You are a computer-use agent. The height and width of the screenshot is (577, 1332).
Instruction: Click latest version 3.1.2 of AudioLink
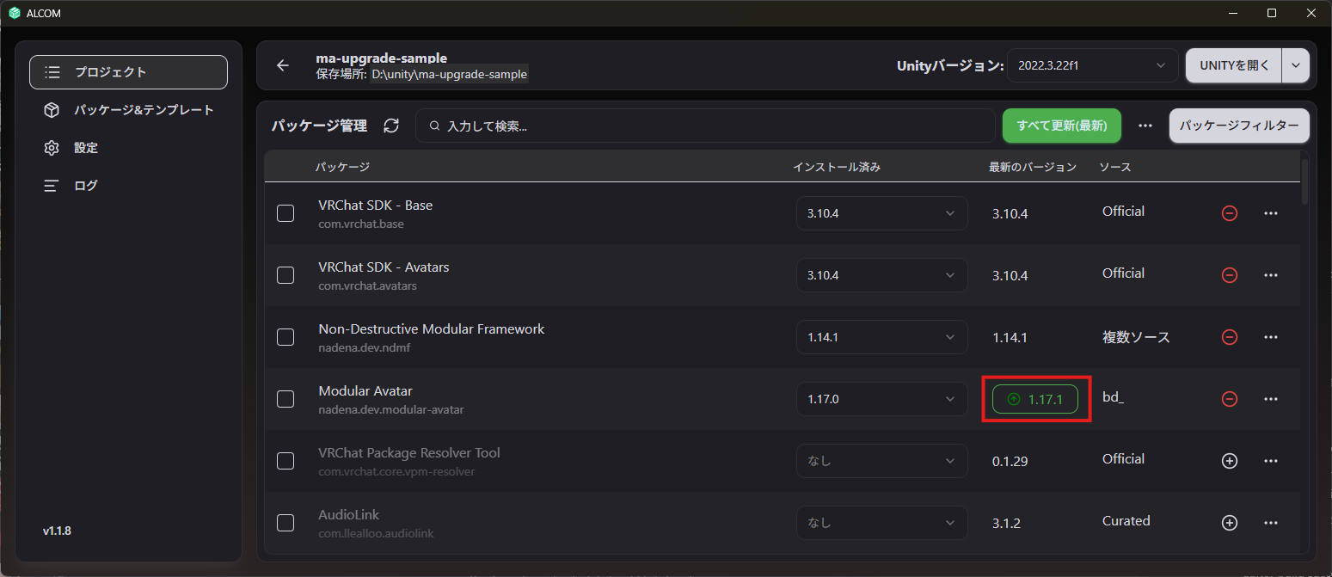tap(1006, 524)
